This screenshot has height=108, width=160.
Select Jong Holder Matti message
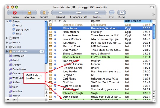[x=100, y=72]
